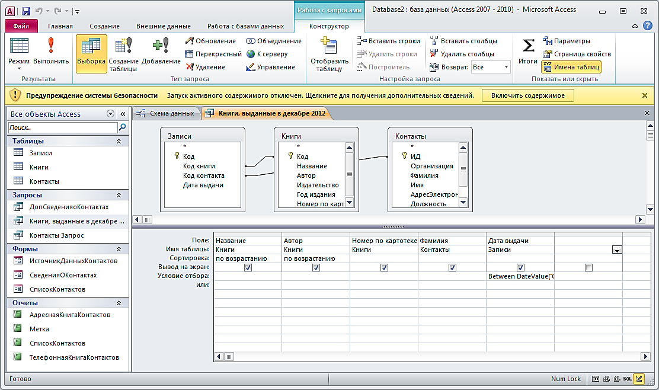Uncheck Вывод на экран for Автор
Screen dimensions: 659x390
click(316, 268)
